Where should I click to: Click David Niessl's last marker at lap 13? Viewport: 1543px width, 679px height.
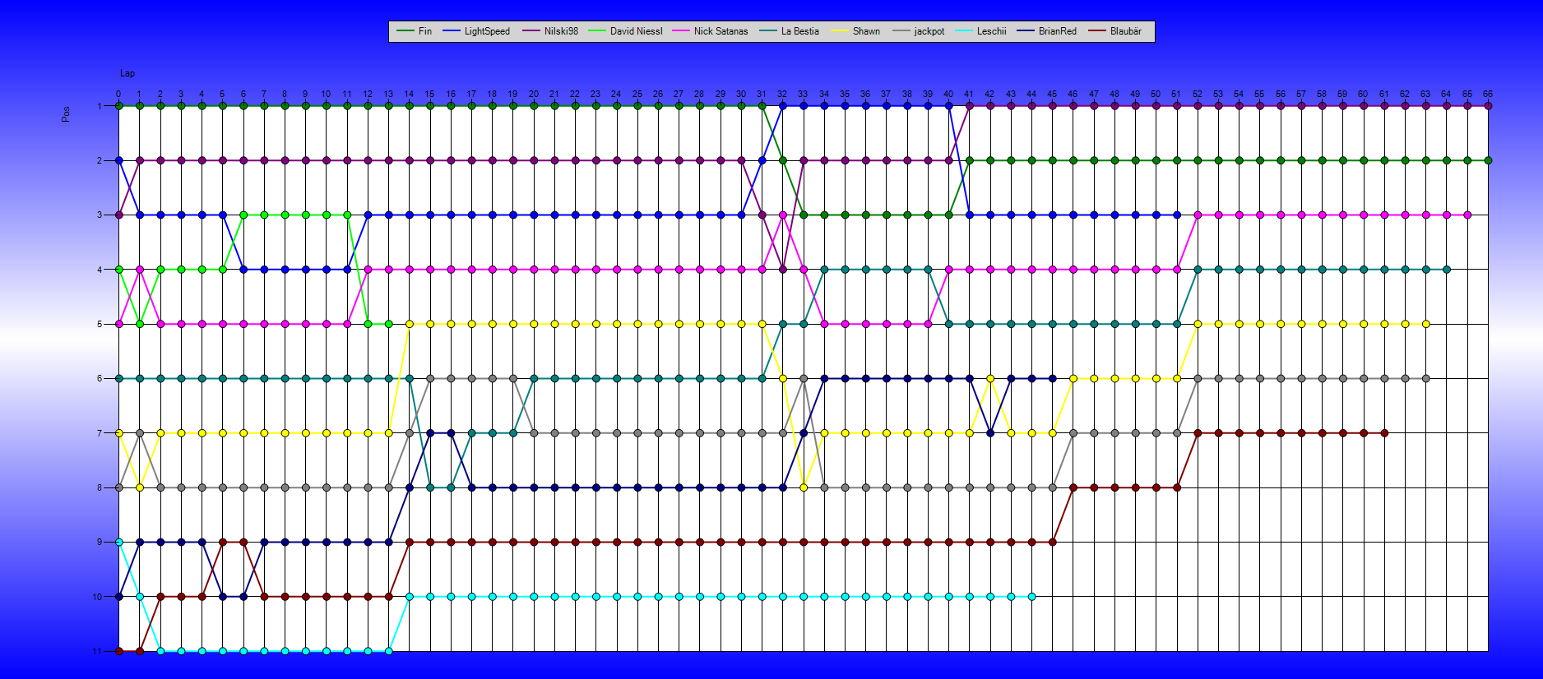point(389,324)
